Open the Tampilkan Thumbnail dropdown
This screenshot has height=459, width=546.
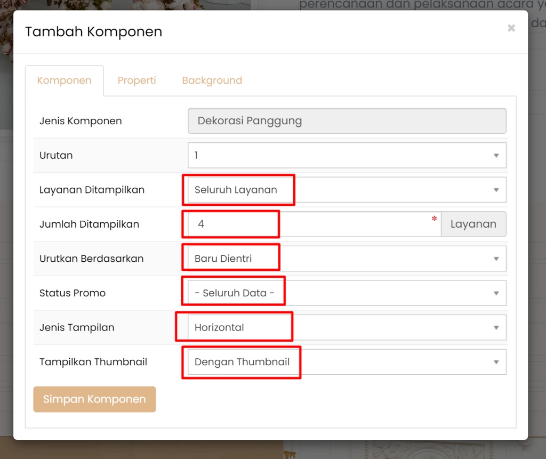347,361
